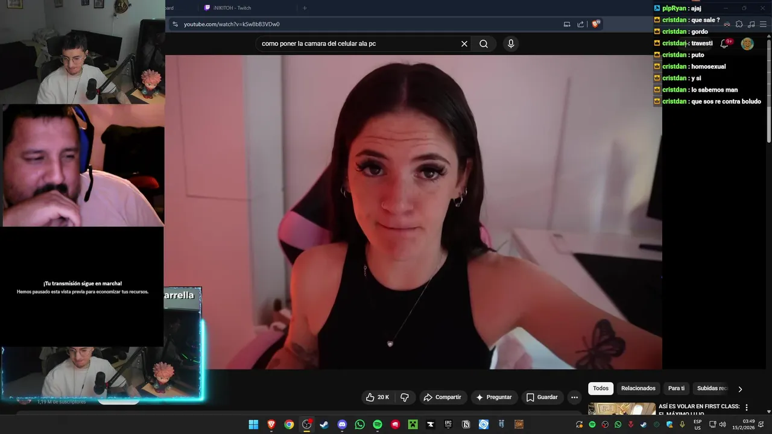Screen dimensions: 772x434
Task: Click the Compartir share button
Action: click(442, 397)
